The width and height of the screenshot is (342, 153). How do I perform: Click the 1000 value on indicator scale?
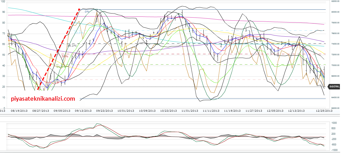pyautogui.click(x=334, y=123)
